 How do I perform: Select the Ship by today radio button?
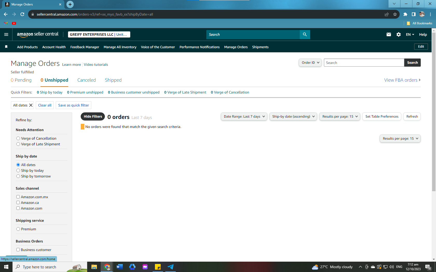point(18,170)
